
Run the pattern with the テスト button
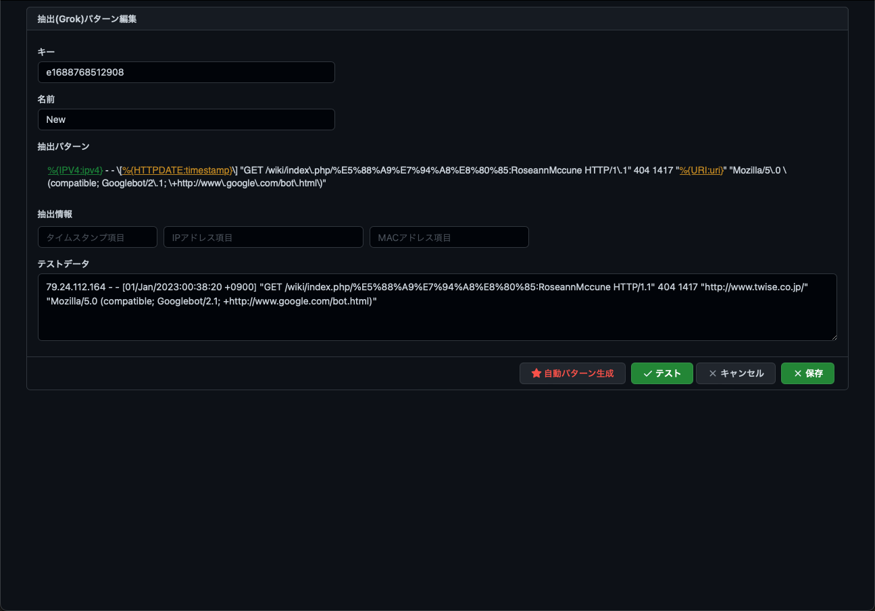coord(661,373)
